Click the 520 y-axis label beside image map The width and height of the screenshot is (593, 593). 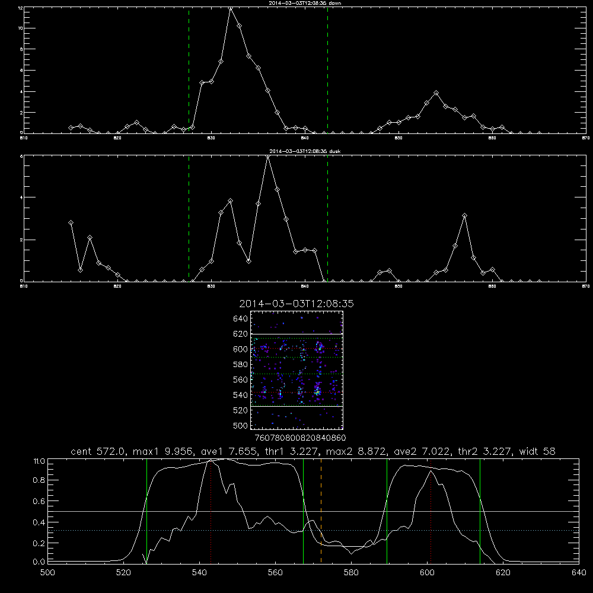point(241,410)
